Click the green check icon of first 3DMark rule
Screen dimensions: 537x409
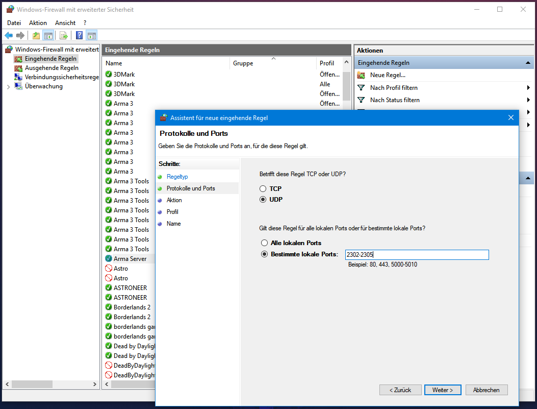109,74
